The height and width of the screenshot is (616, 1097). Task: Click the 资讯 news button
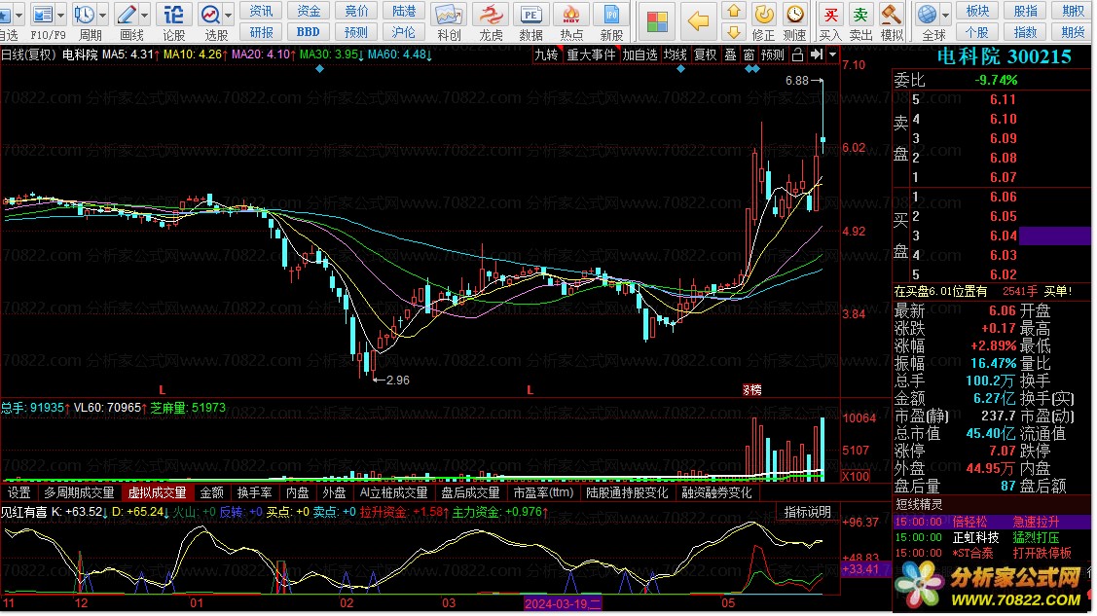(x=262, y=11)
